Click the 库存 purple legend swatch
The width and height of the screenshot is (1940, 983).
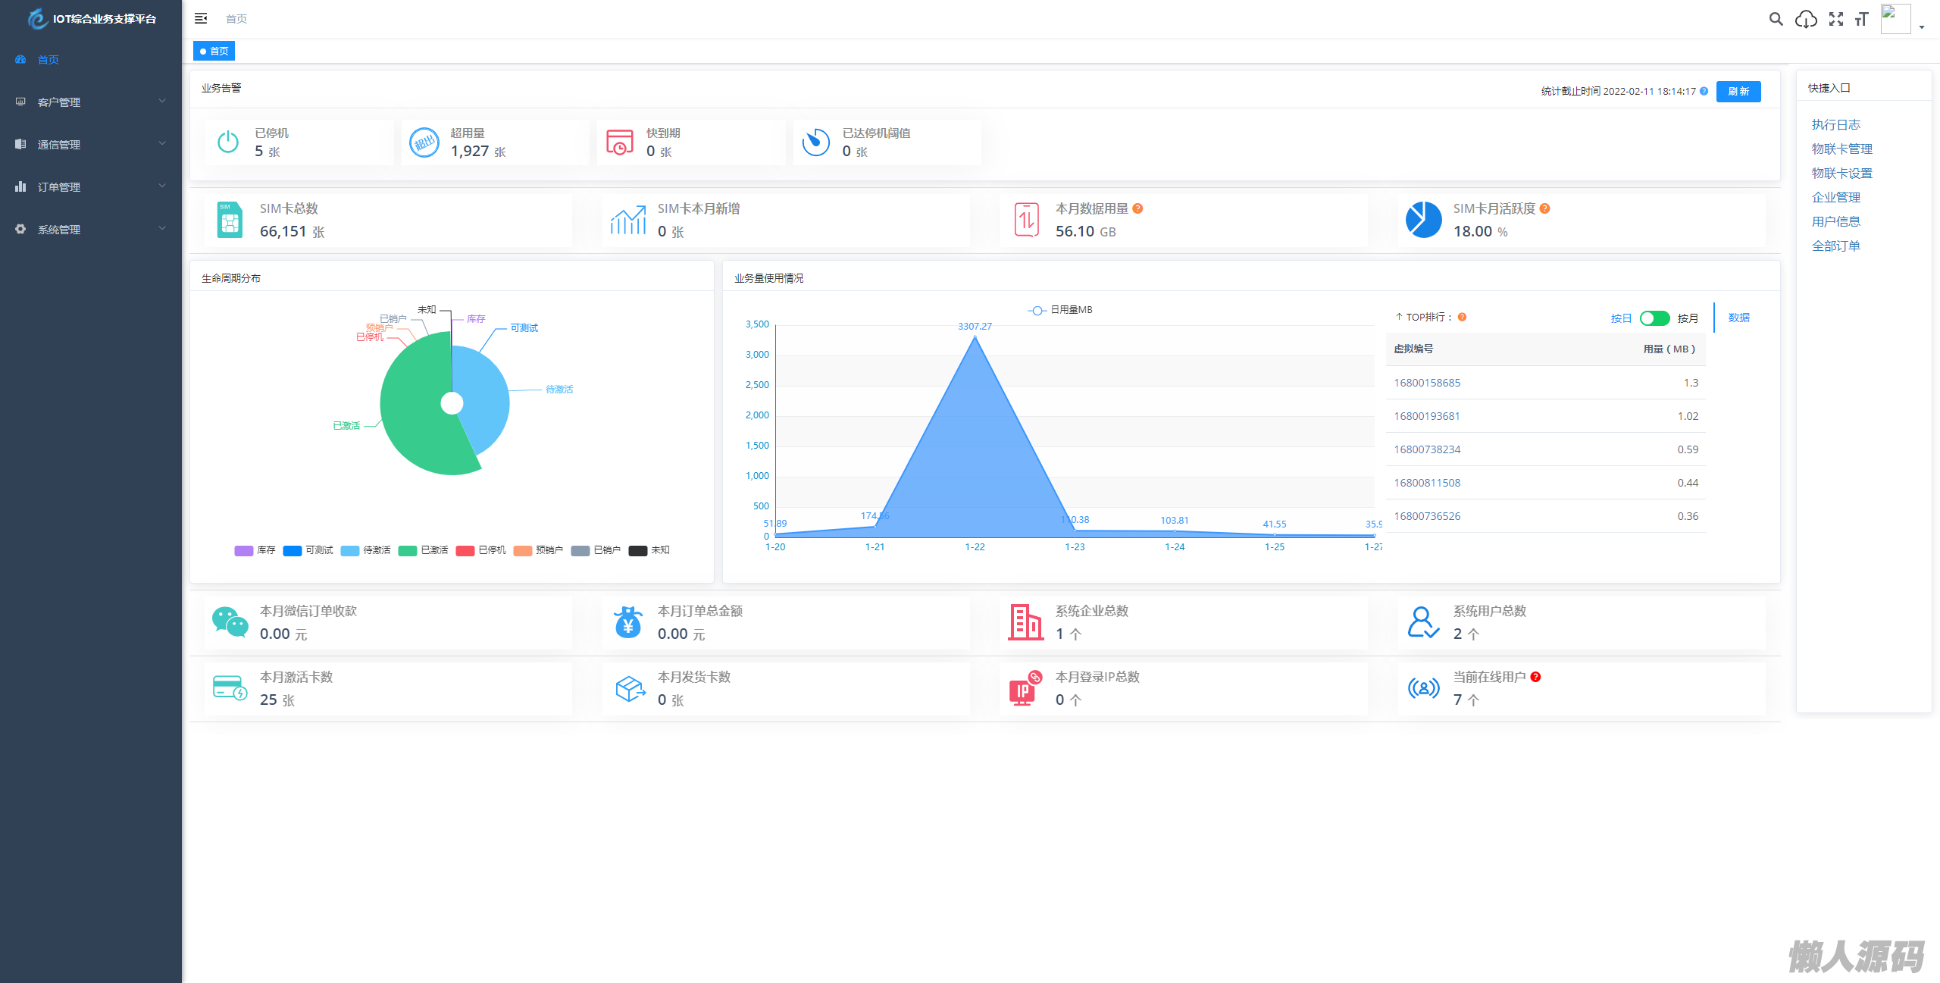click(243, 550)
